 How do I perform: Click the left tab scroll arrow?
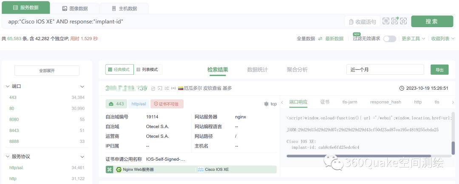tap(282, 102)
